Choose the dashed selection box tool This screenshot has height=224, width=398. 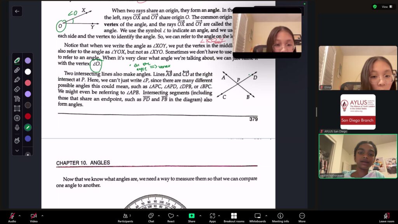coord(17,108)
